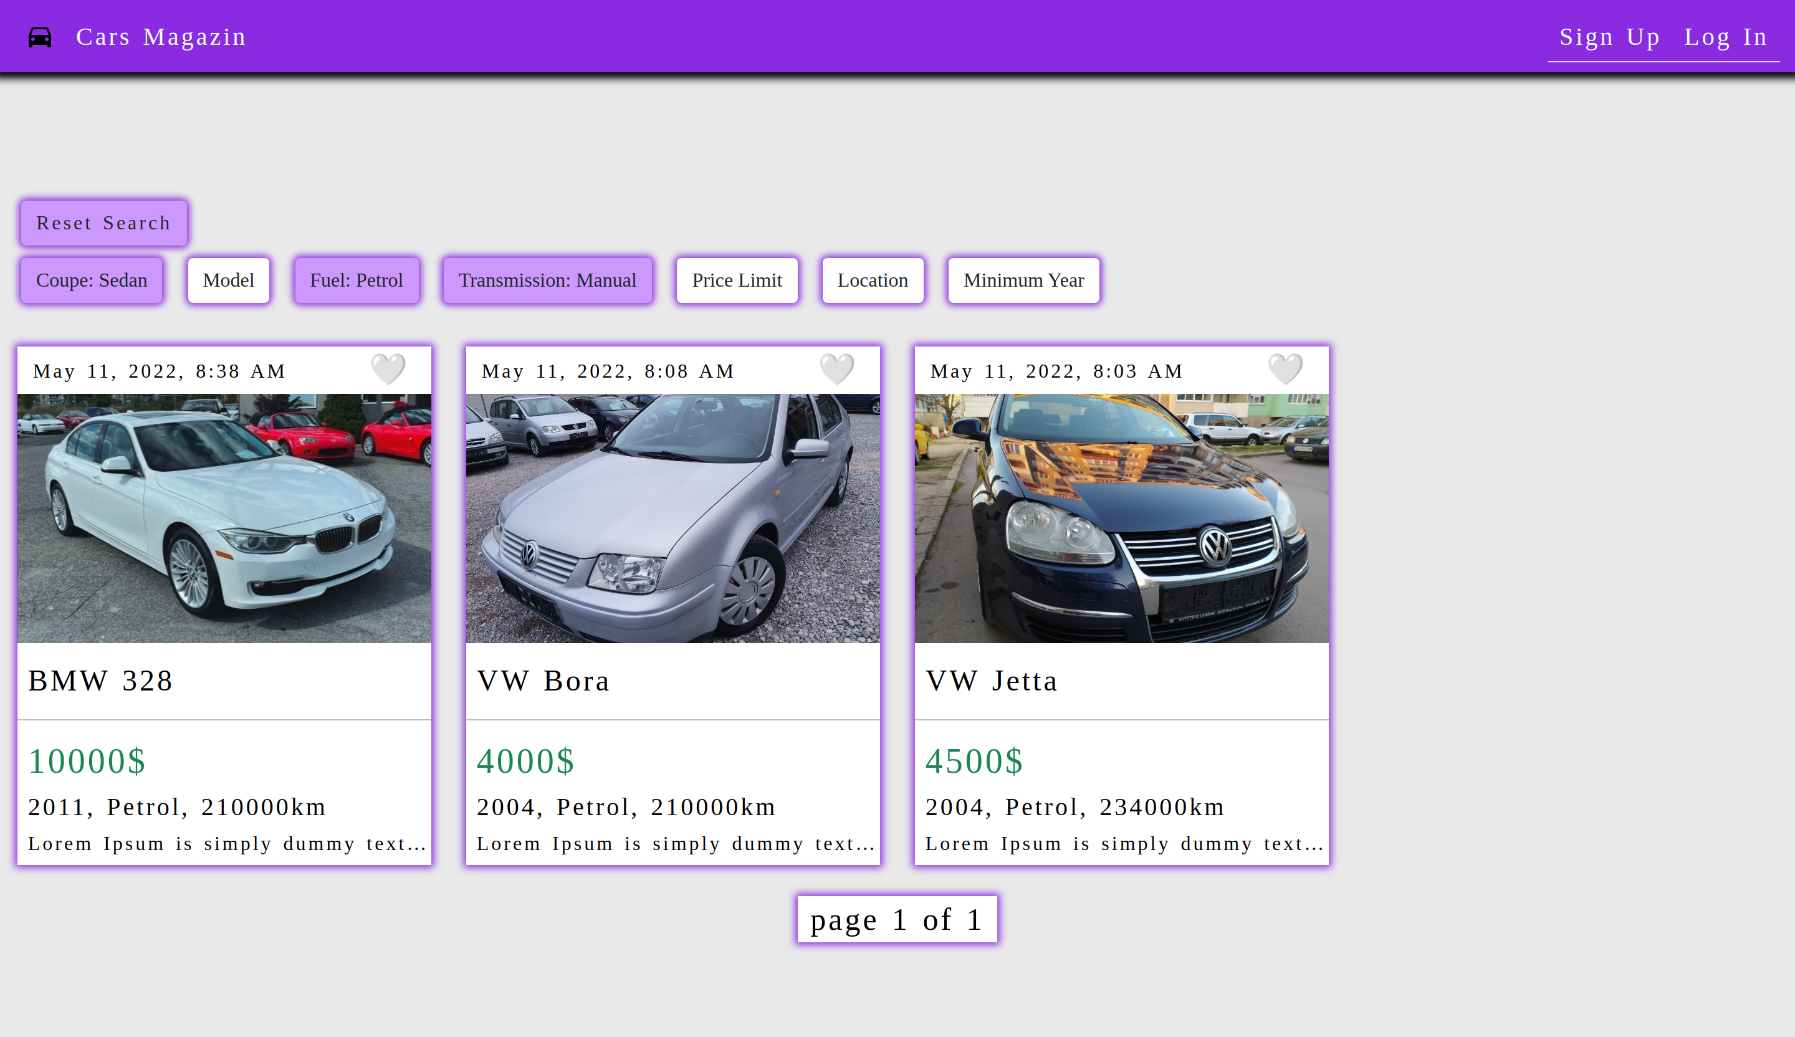Screen dimensions: 1795x1037
Task: Open the Price Limit filter
Action: click(737, 280)
